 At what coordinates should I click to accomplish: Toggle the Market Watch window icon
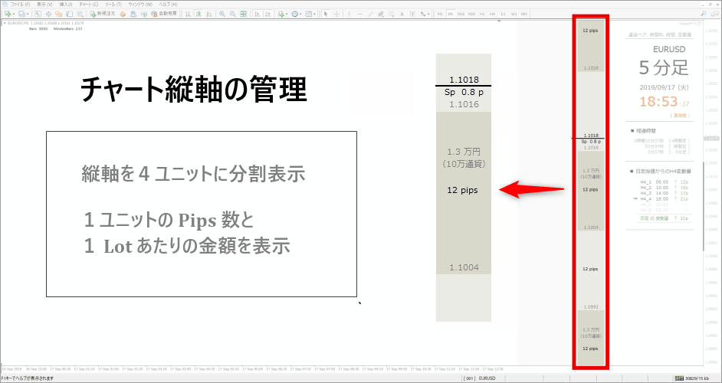pyautogui.click(x=38, y=14)
